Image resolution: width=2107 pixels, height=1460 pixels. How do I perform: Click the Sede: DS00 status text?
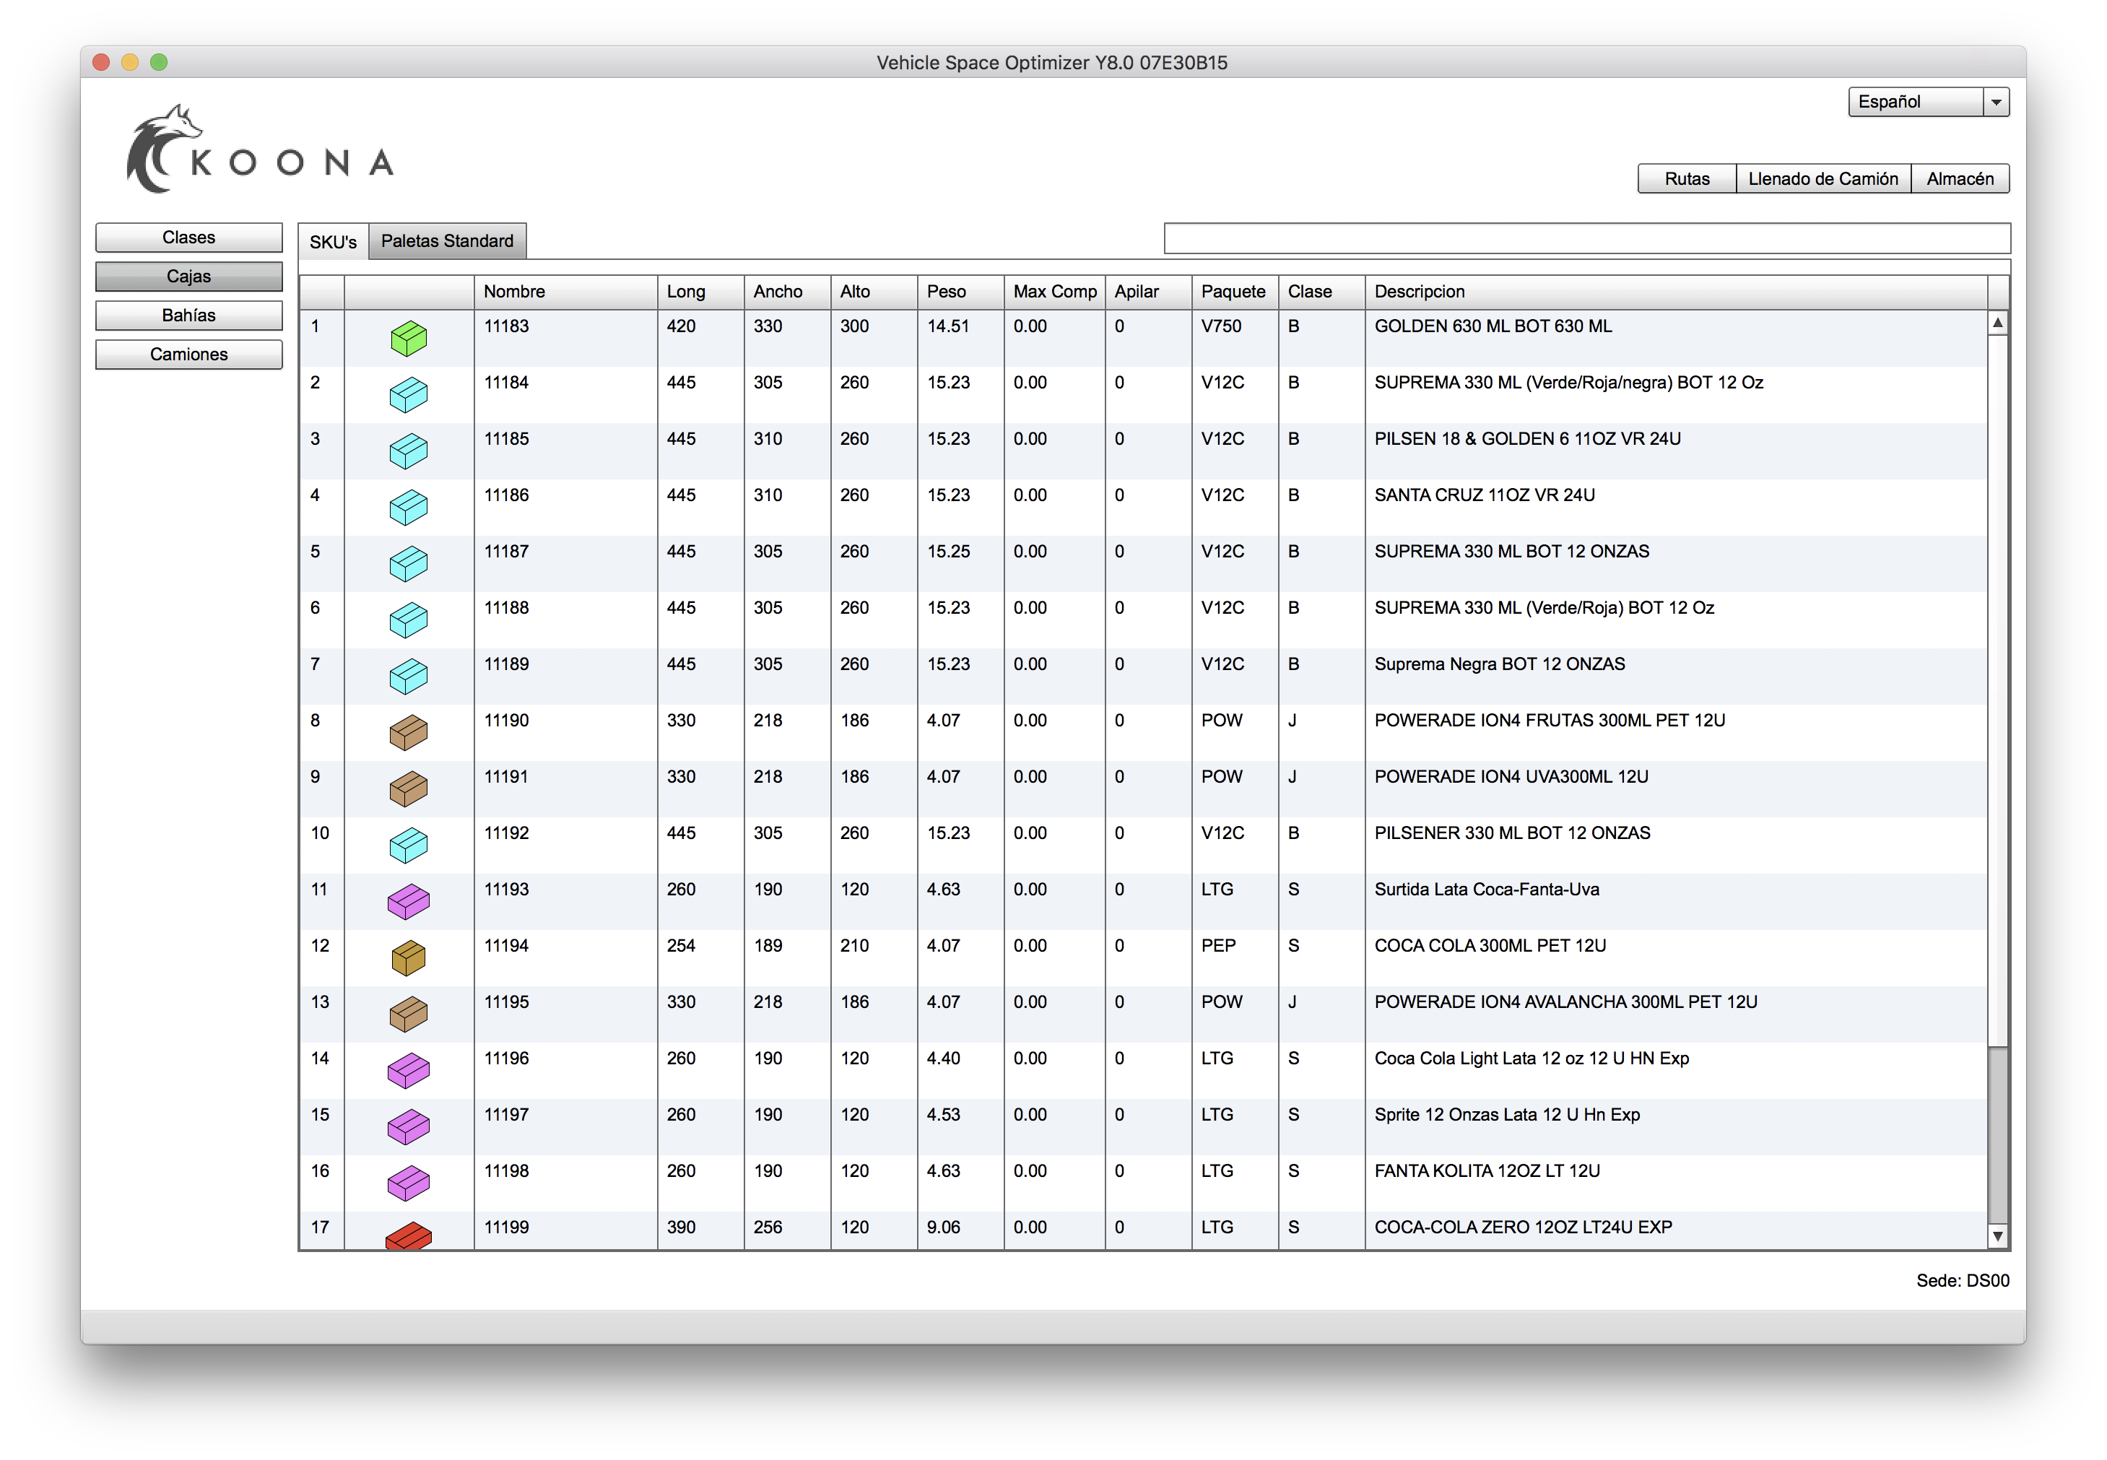point(1963,1281)
